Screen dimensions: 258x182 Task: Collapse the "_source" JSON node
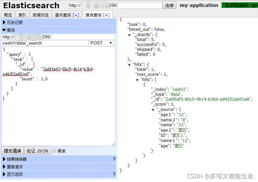(153, 110)
